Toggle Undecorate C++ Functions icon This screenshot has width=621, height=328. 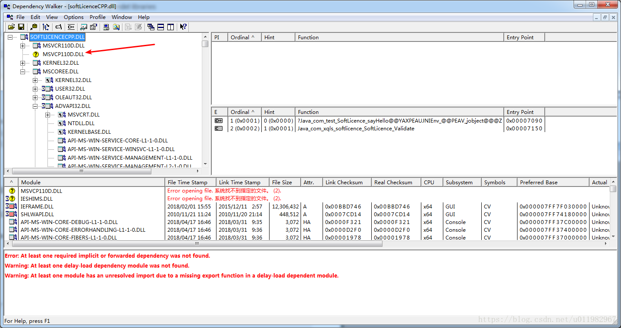(71, 27)
